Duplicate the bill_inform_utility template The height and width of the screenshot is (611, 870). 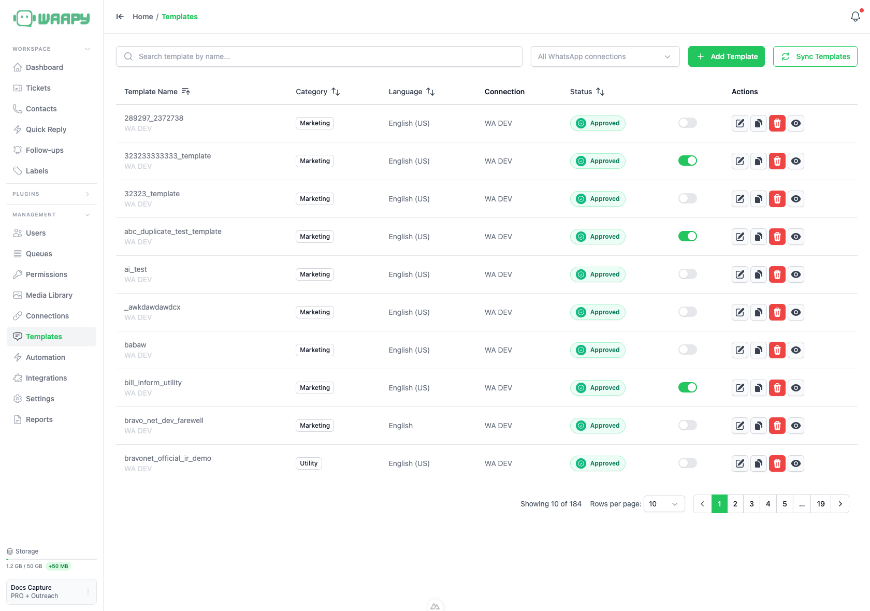(x=759, y=388)
